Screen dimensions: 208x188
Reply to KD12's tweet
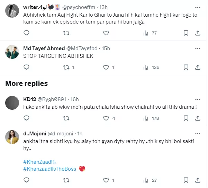point(26,118)
